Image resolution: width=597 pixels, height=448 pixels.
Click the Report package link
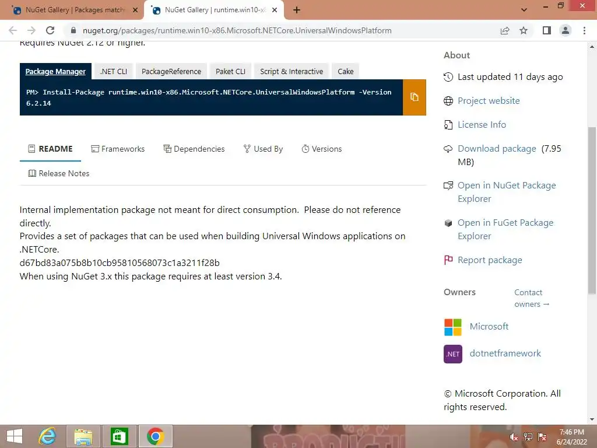490,260
